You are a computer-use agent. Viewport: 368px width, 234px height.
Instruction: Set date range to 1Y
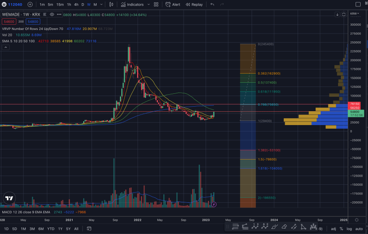point(60,228)
